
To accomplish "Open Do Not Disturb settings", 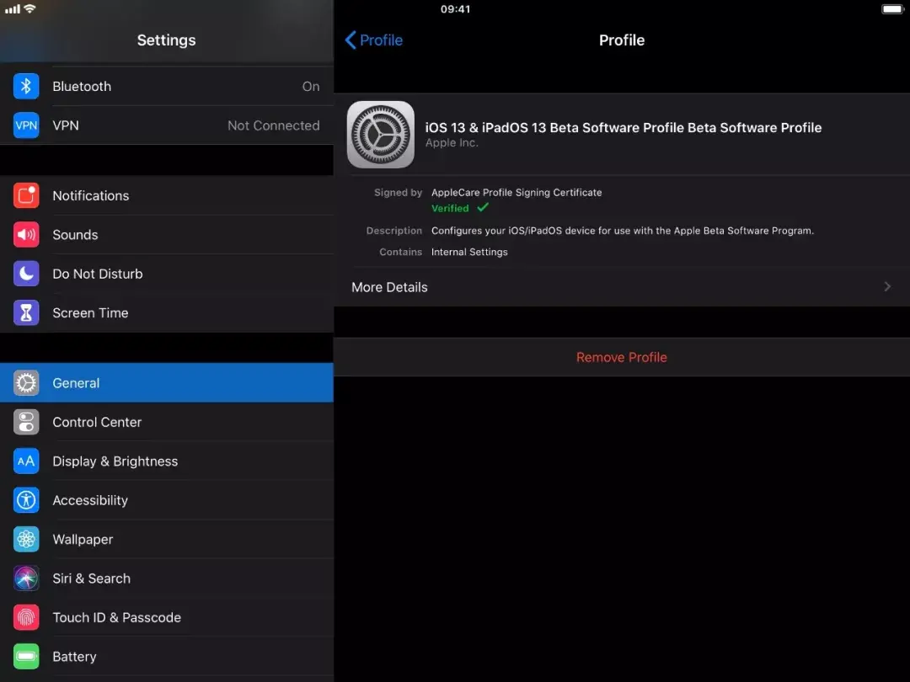I will tap(167, 274).
